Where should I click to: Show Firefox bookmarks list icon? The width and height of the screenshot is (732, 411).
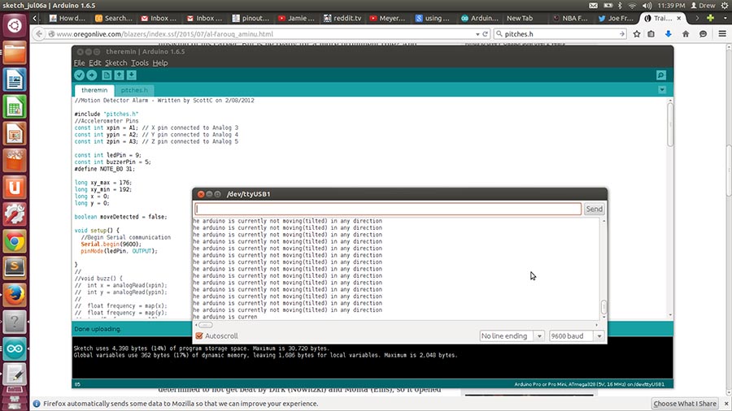pos(651,34)
